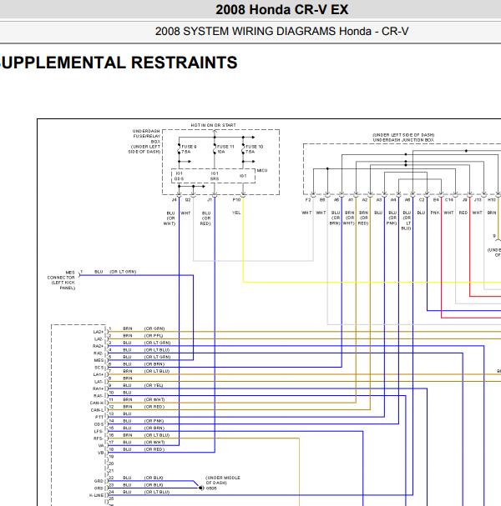Click the "FUSE 11 10A" label
This screenshot has height=506, width=501.
225,149
